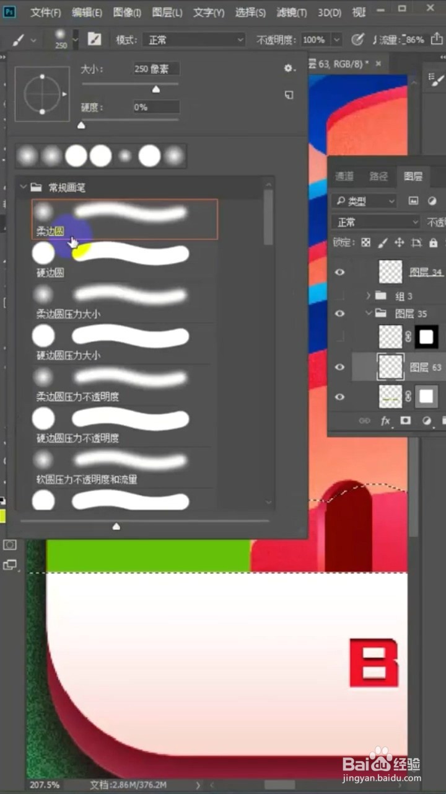The image size is (446, 794).
Task: Toggle the brush settings panel icon
Action: [x=94, y=40]
